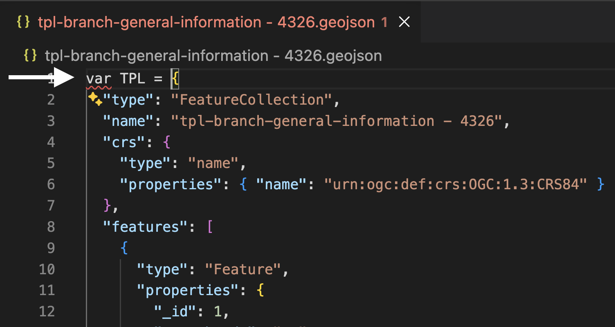Image resolution: width=615 pixels, height=327 pixels.
Task: Click line number 12 in the gutter
Action: coord(47,311)
